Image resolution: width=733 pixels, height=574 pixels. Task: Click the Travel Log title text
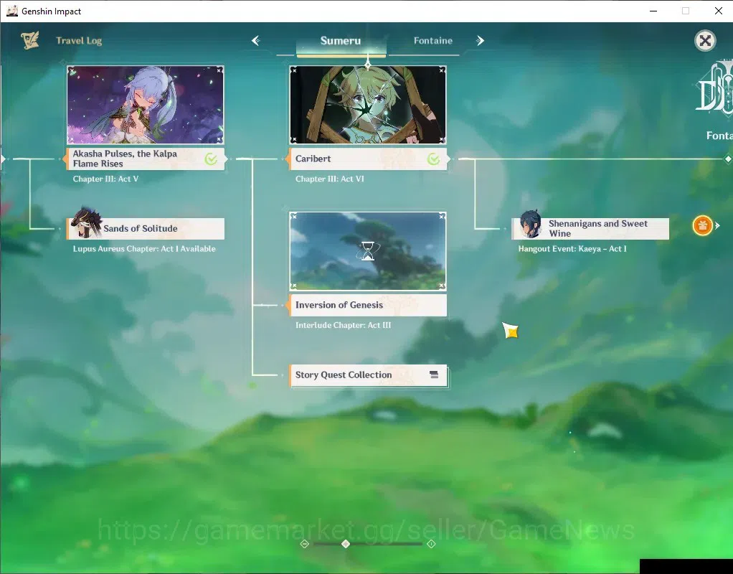[79, 41]
